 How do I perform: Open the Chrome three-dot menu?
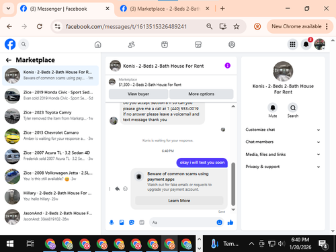[327, 27]
